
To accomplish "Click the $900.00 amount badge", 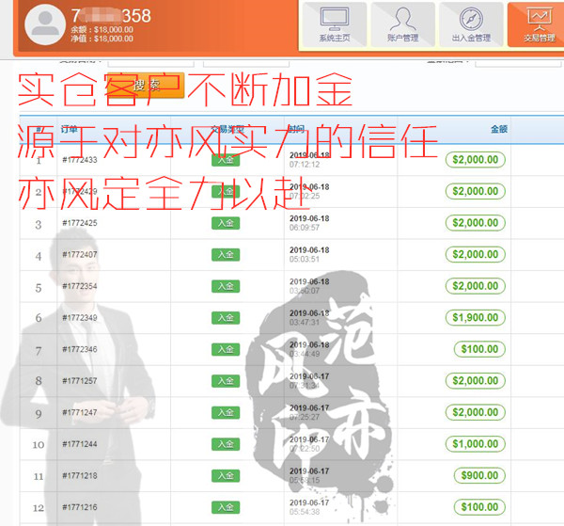I will [x=479, y=476].
